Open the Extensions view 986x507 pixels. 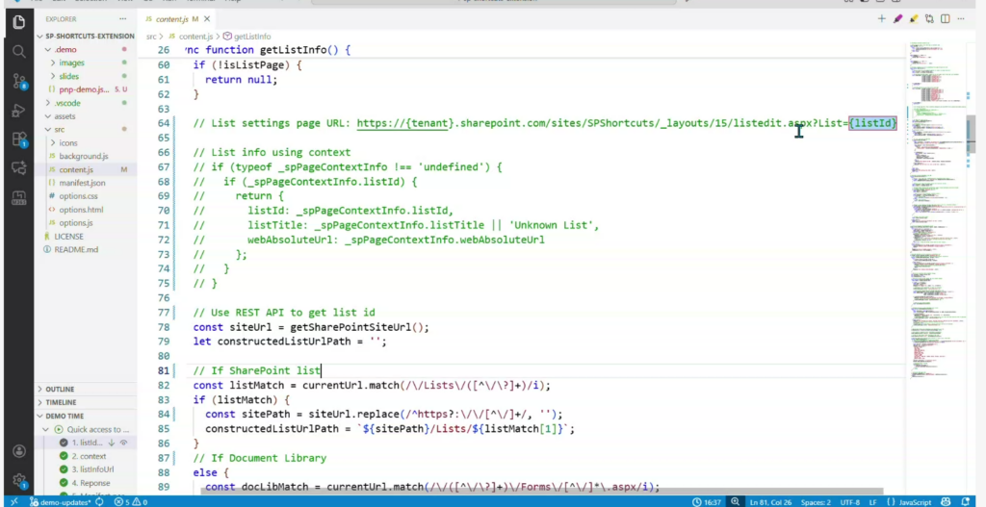18,140
